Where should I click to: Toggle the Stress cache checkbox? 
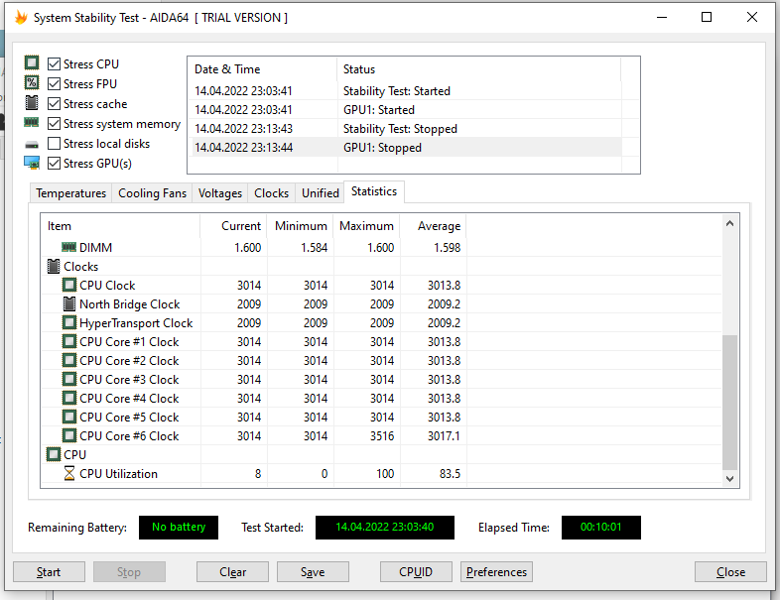click(54, 104)
